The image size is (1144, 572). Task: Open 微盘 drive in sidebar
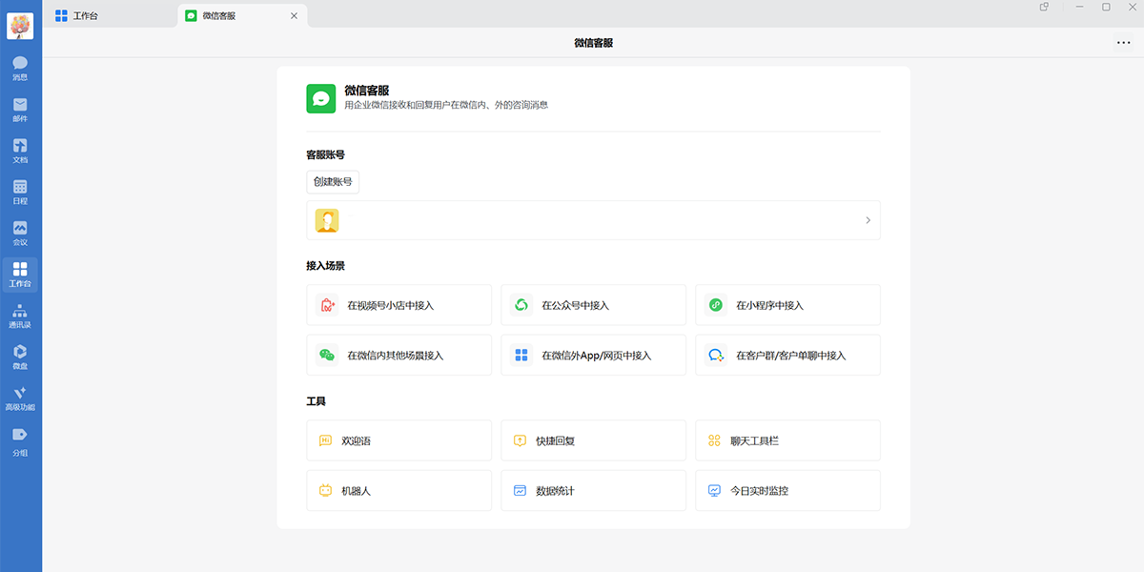20,357
